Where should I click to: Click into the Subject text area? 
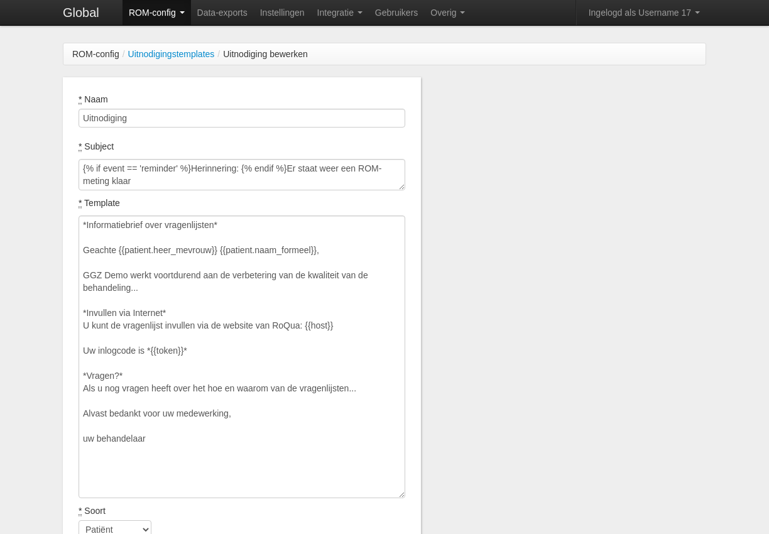241,175
